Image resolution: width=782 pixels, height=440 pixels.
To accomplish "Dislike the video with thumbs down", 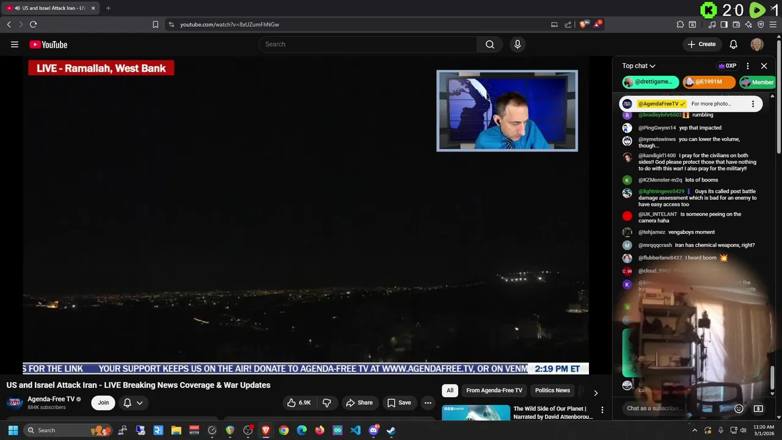I will (327, 403).
